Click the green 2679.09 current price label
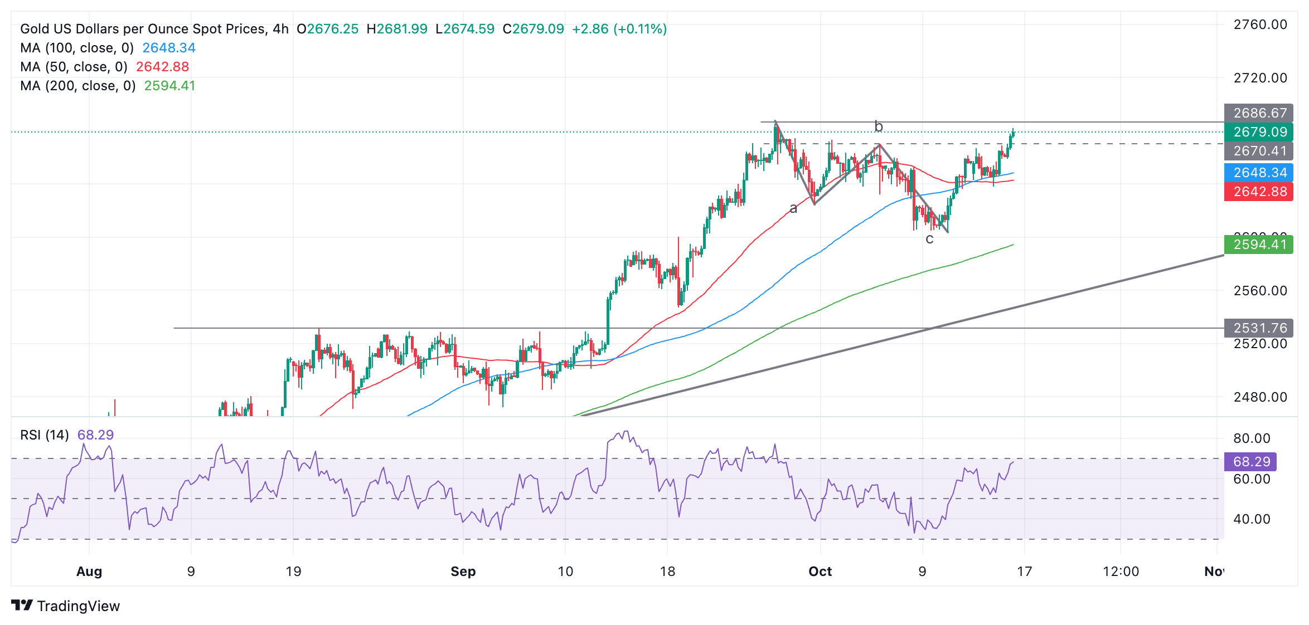The height and width of the screenshot is (625, 1309). 1259,132
